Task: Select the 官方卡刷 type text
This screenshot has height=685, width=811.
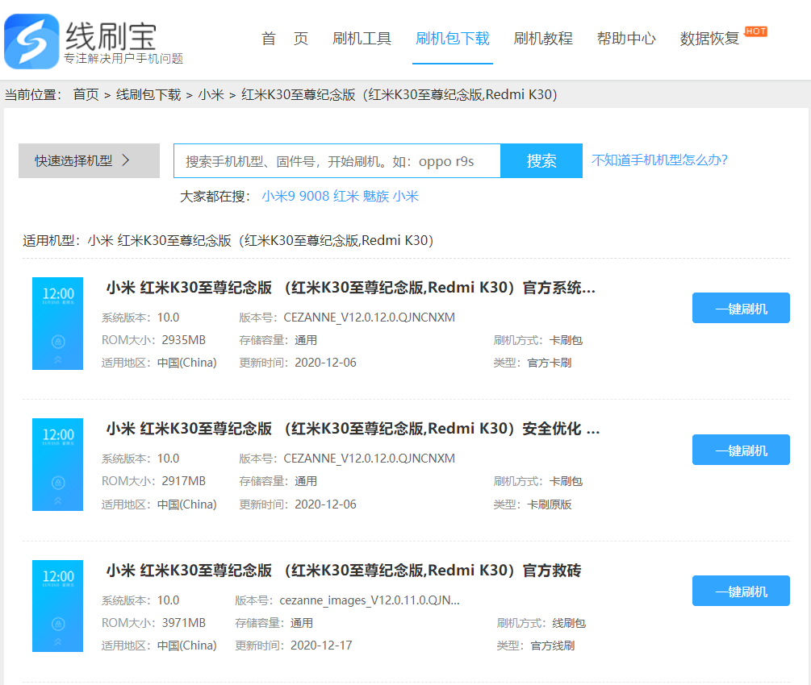Action: coord(550,363)
